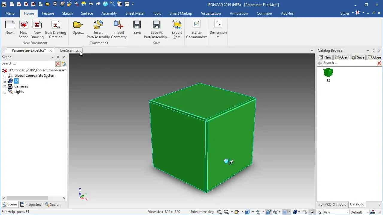Switch to the Properties panel tab
Image resolution: width=383 pixels, height=215 pixels.
pos(31,205)
